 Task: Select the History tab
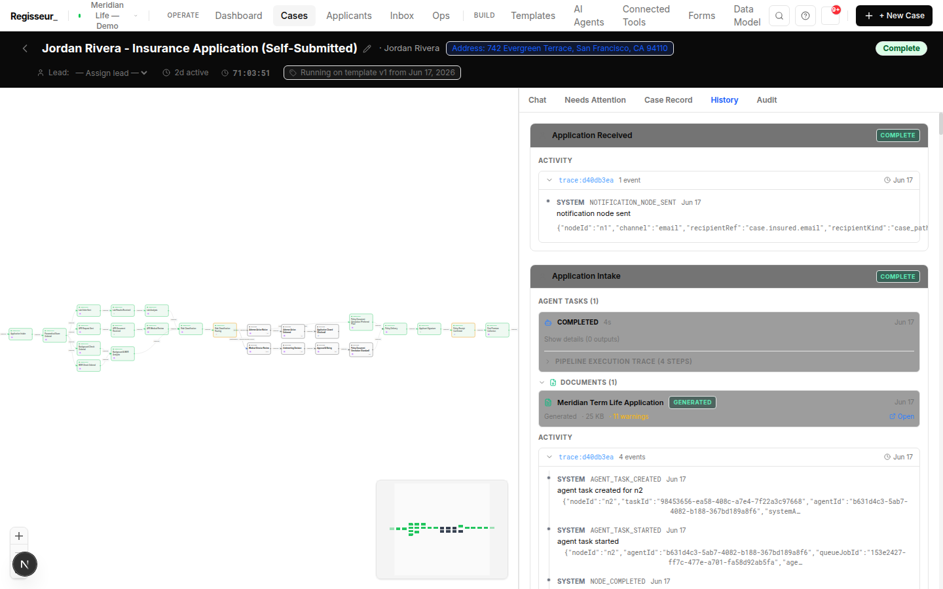coord(724,100)
